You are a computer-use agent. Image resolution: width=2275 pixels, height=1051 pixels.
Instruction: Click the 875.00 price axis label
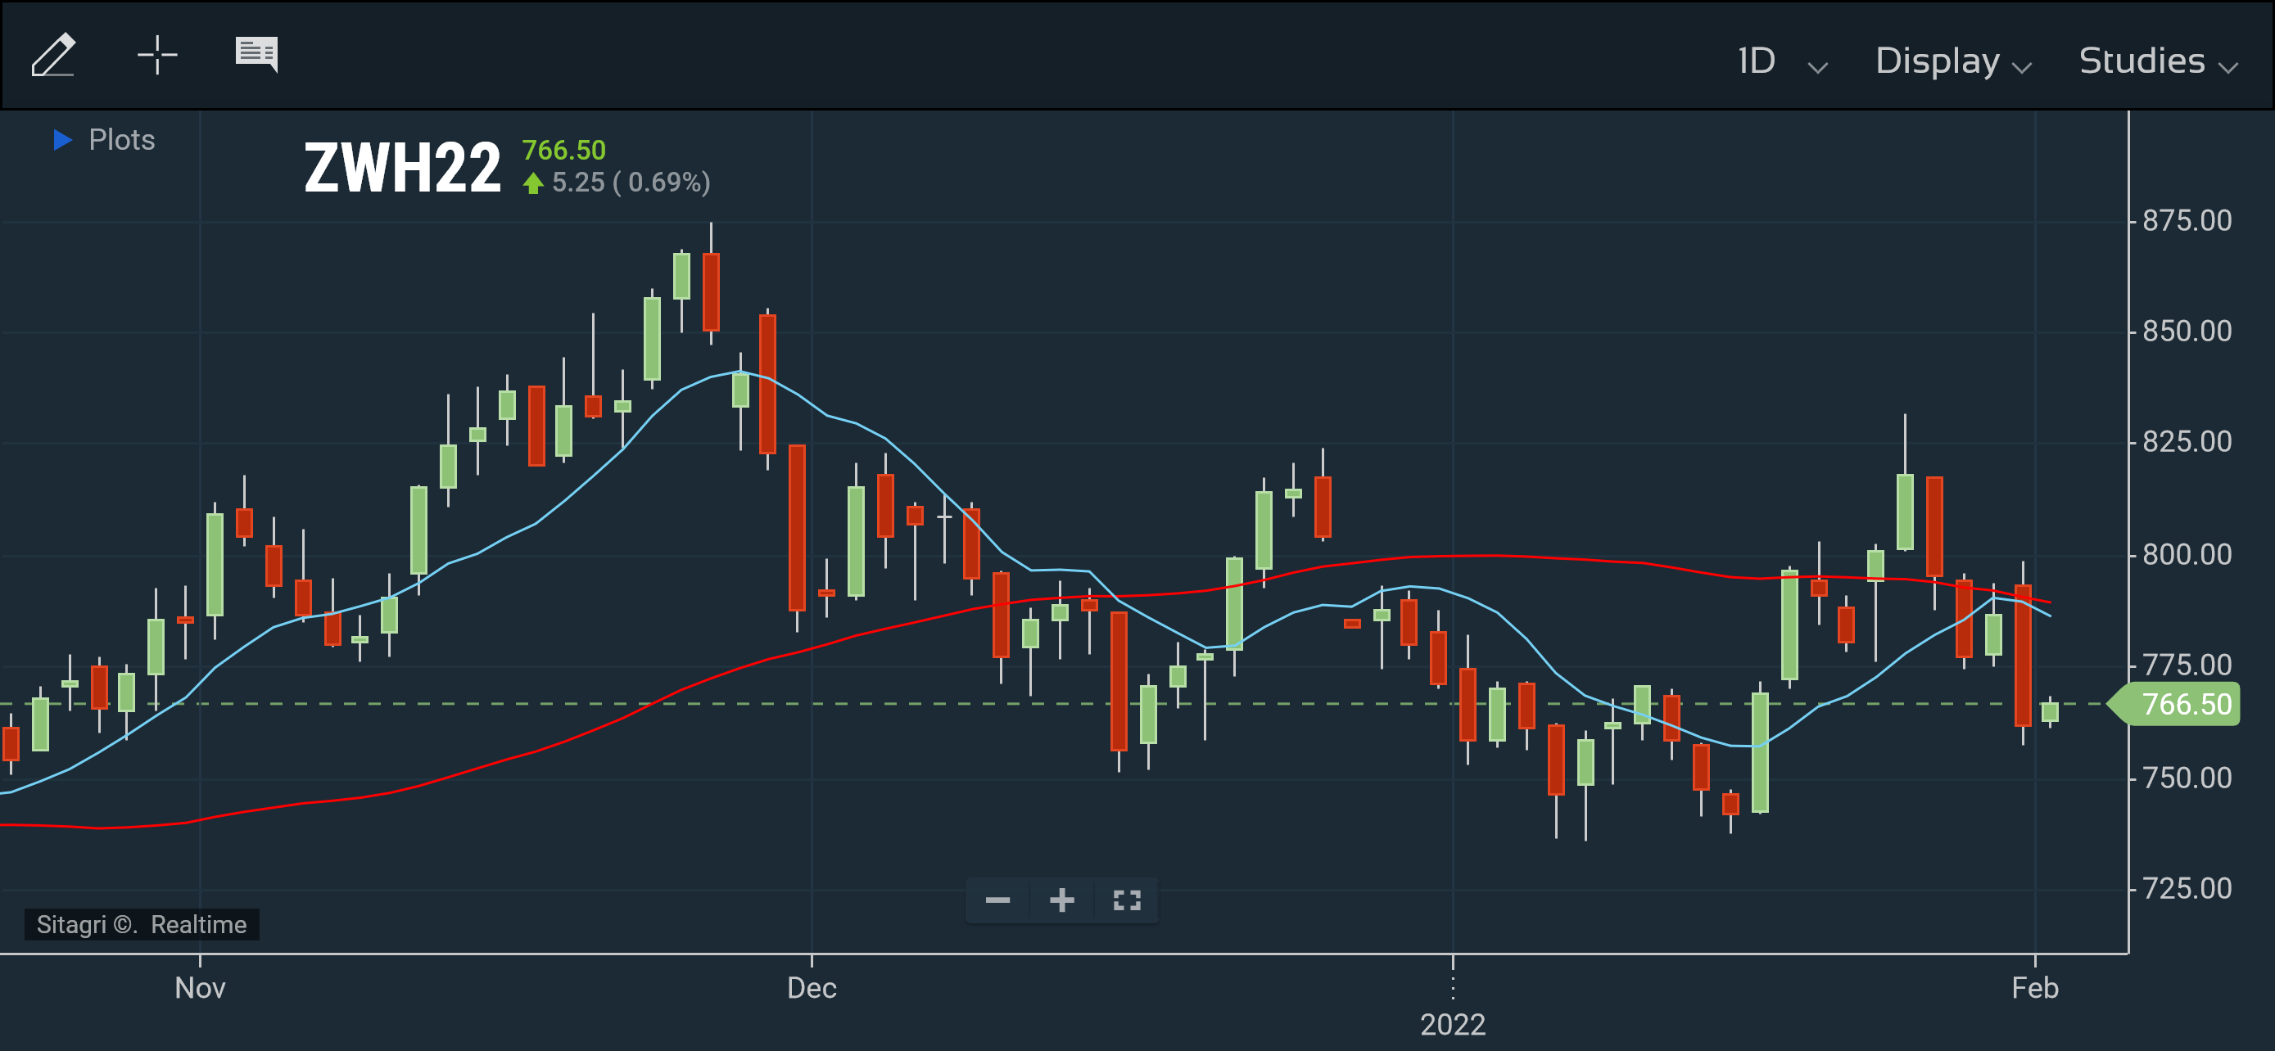[2187, 219]
